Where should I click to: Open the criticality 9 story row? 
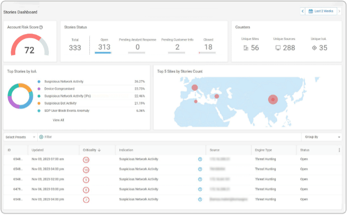pos(173,180)
